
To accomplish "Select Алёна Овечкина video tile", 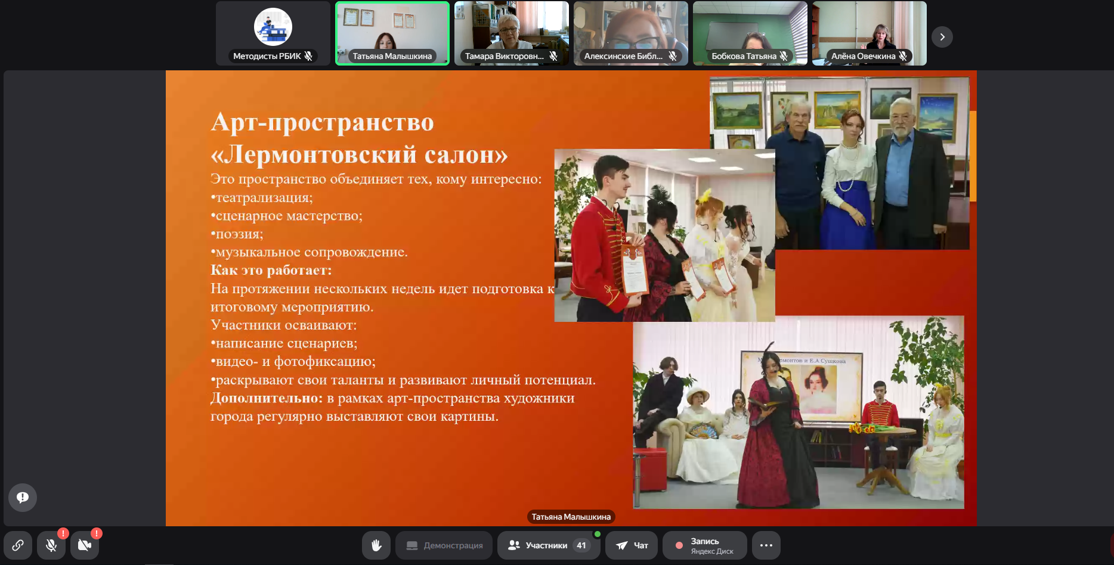I will pyautogui.click(x=869, y=30).
